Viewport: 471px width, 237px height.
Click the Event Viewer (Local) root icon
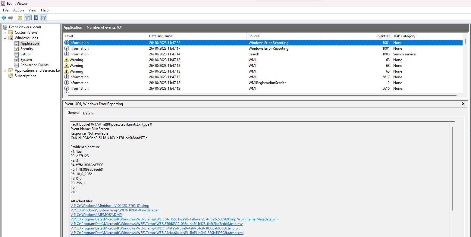pyautogui.click(x=5, y=27)
